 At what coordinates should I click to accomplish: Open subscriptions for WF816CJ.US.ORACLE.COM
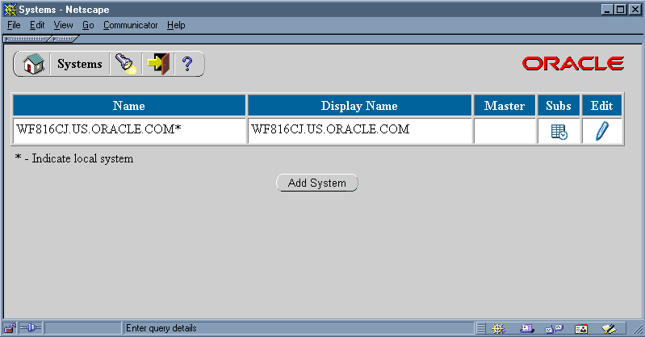coord(559,132)
